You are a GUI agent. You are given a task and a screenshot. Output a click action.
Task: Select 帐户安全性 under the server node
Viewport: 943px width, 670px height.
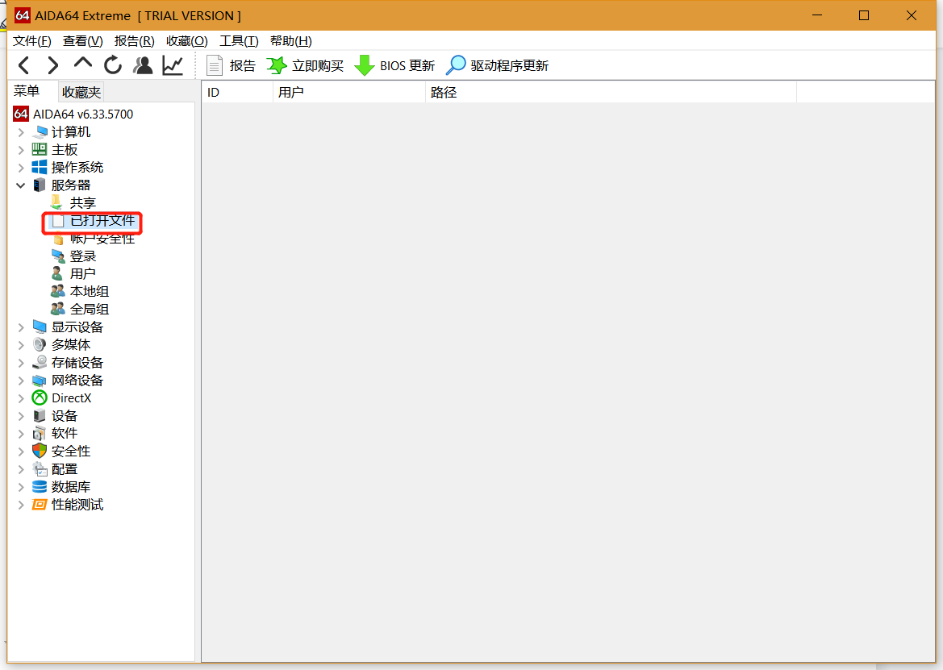pos(102,239)
